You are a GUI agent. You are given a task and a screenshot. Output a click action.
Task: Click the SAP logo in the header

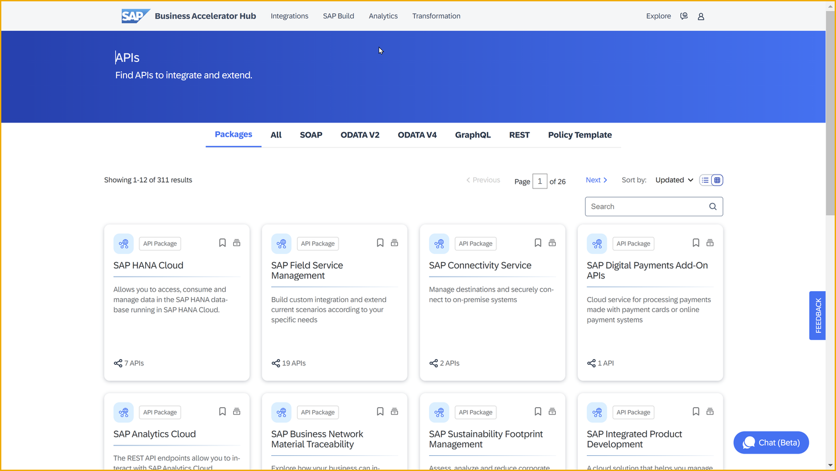coord(136,16)
